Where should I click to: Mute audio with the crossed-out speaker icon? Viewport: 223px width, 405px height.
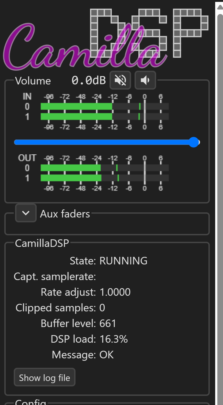[120, 80]
